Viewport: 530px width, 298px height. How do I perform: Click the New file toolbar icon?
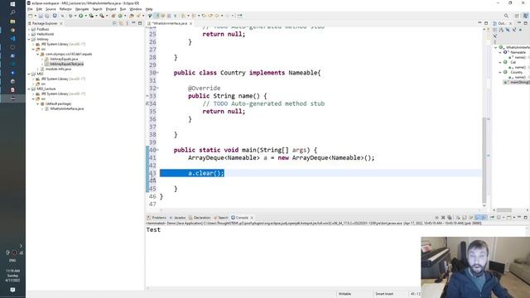point(30,16)
